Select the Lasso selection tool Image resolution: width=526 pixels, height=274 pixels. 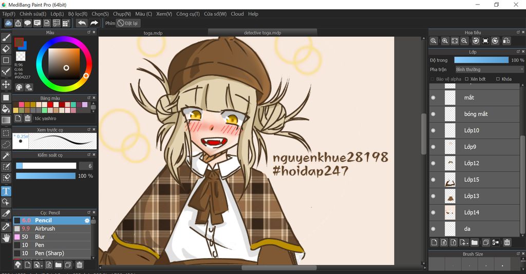click(x=6, y=144)
